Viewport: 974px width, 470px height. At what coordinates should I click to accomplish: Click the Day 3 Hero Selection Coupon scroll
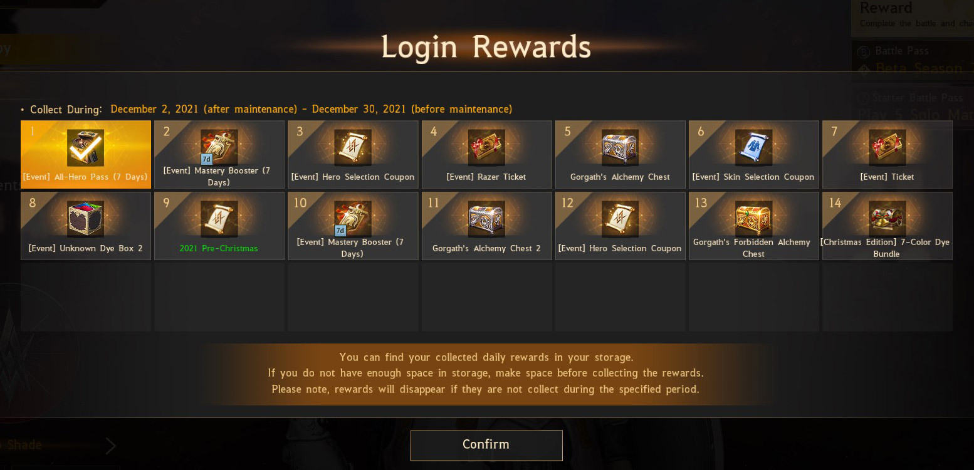tap(353, 148)
